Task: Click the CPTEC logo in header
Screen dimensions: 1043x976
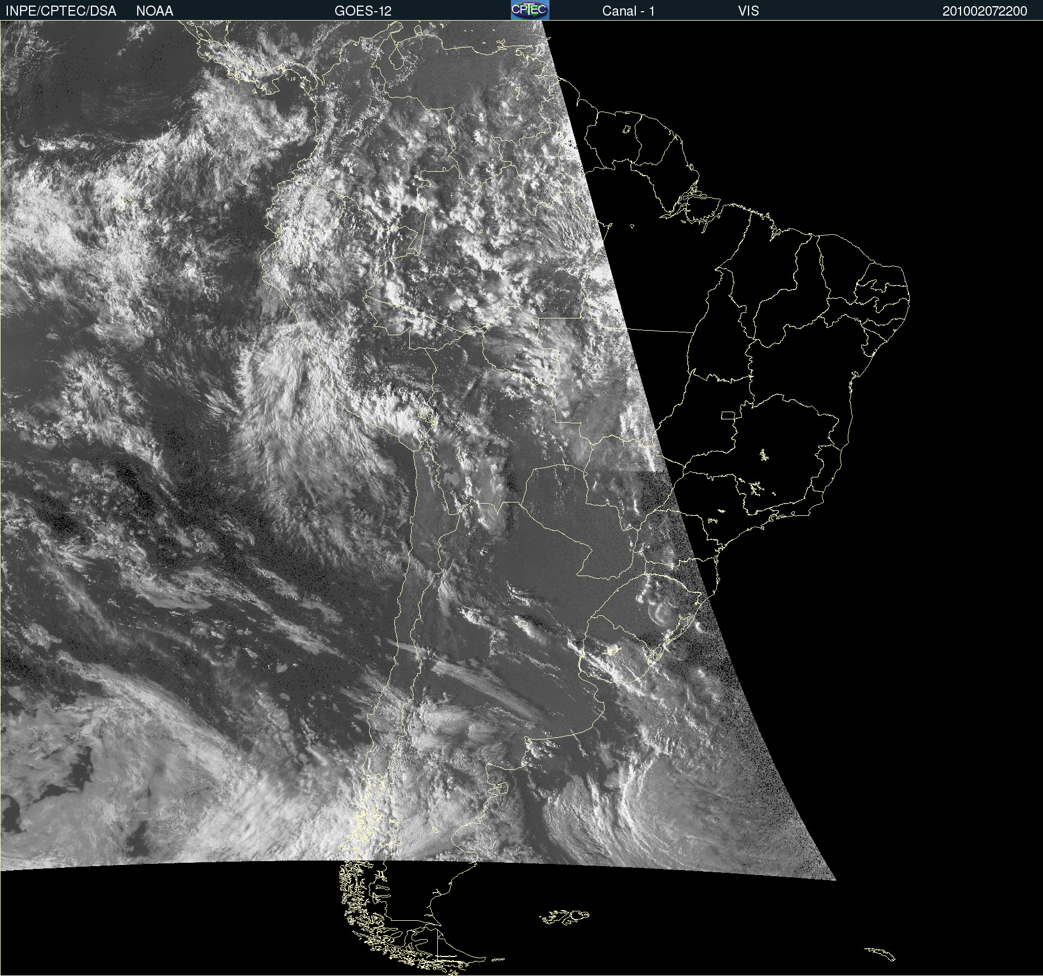Action: [530, 10]
